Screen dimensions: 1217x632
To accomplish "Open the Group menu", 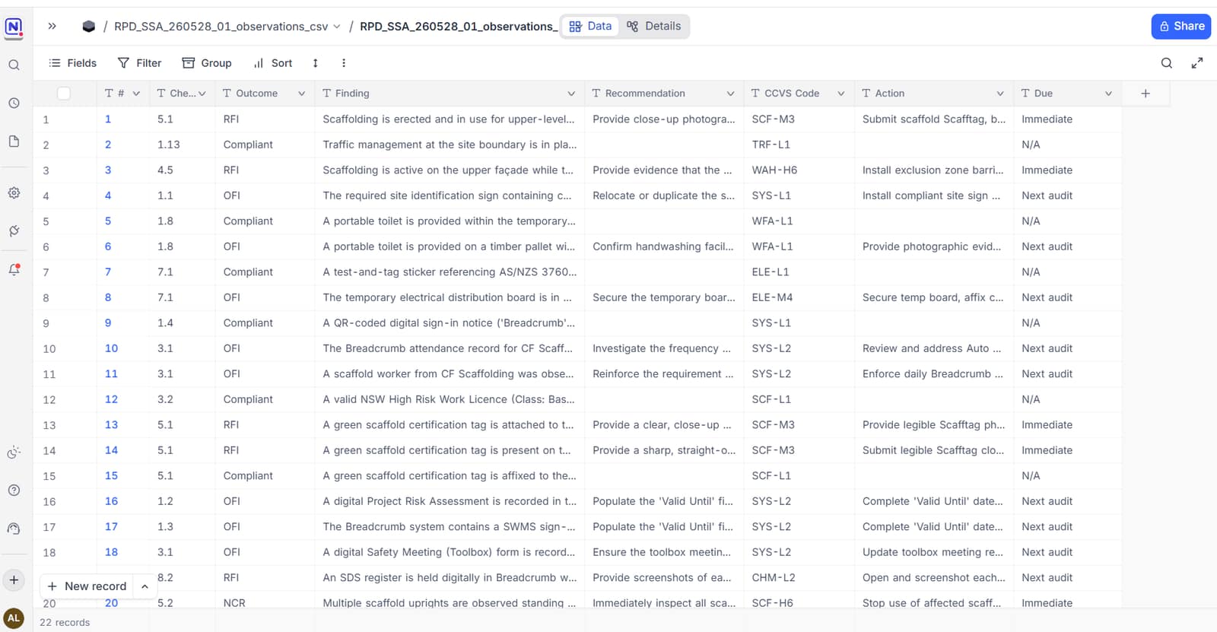I will pyautogui.click(x=207, y=63).
